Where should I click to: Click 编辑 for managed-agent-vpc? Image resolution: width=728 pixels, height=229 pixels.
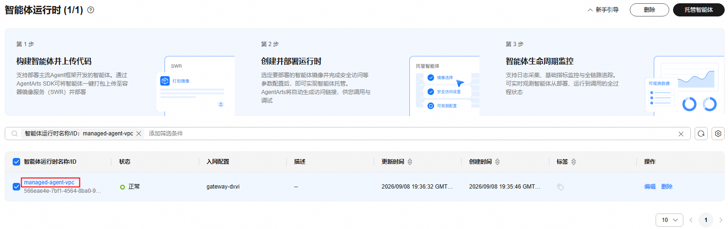[x=650, y=187]
